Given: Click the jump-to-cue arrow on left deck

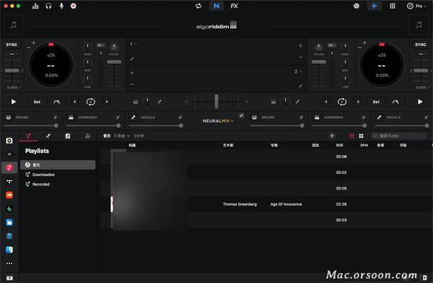Looking at the screenshot, I should click(57, 102).
